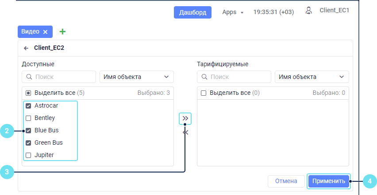Add a new tab with the green plus
The width and height of the screenshot is (377, 195).
pos(62,32)
